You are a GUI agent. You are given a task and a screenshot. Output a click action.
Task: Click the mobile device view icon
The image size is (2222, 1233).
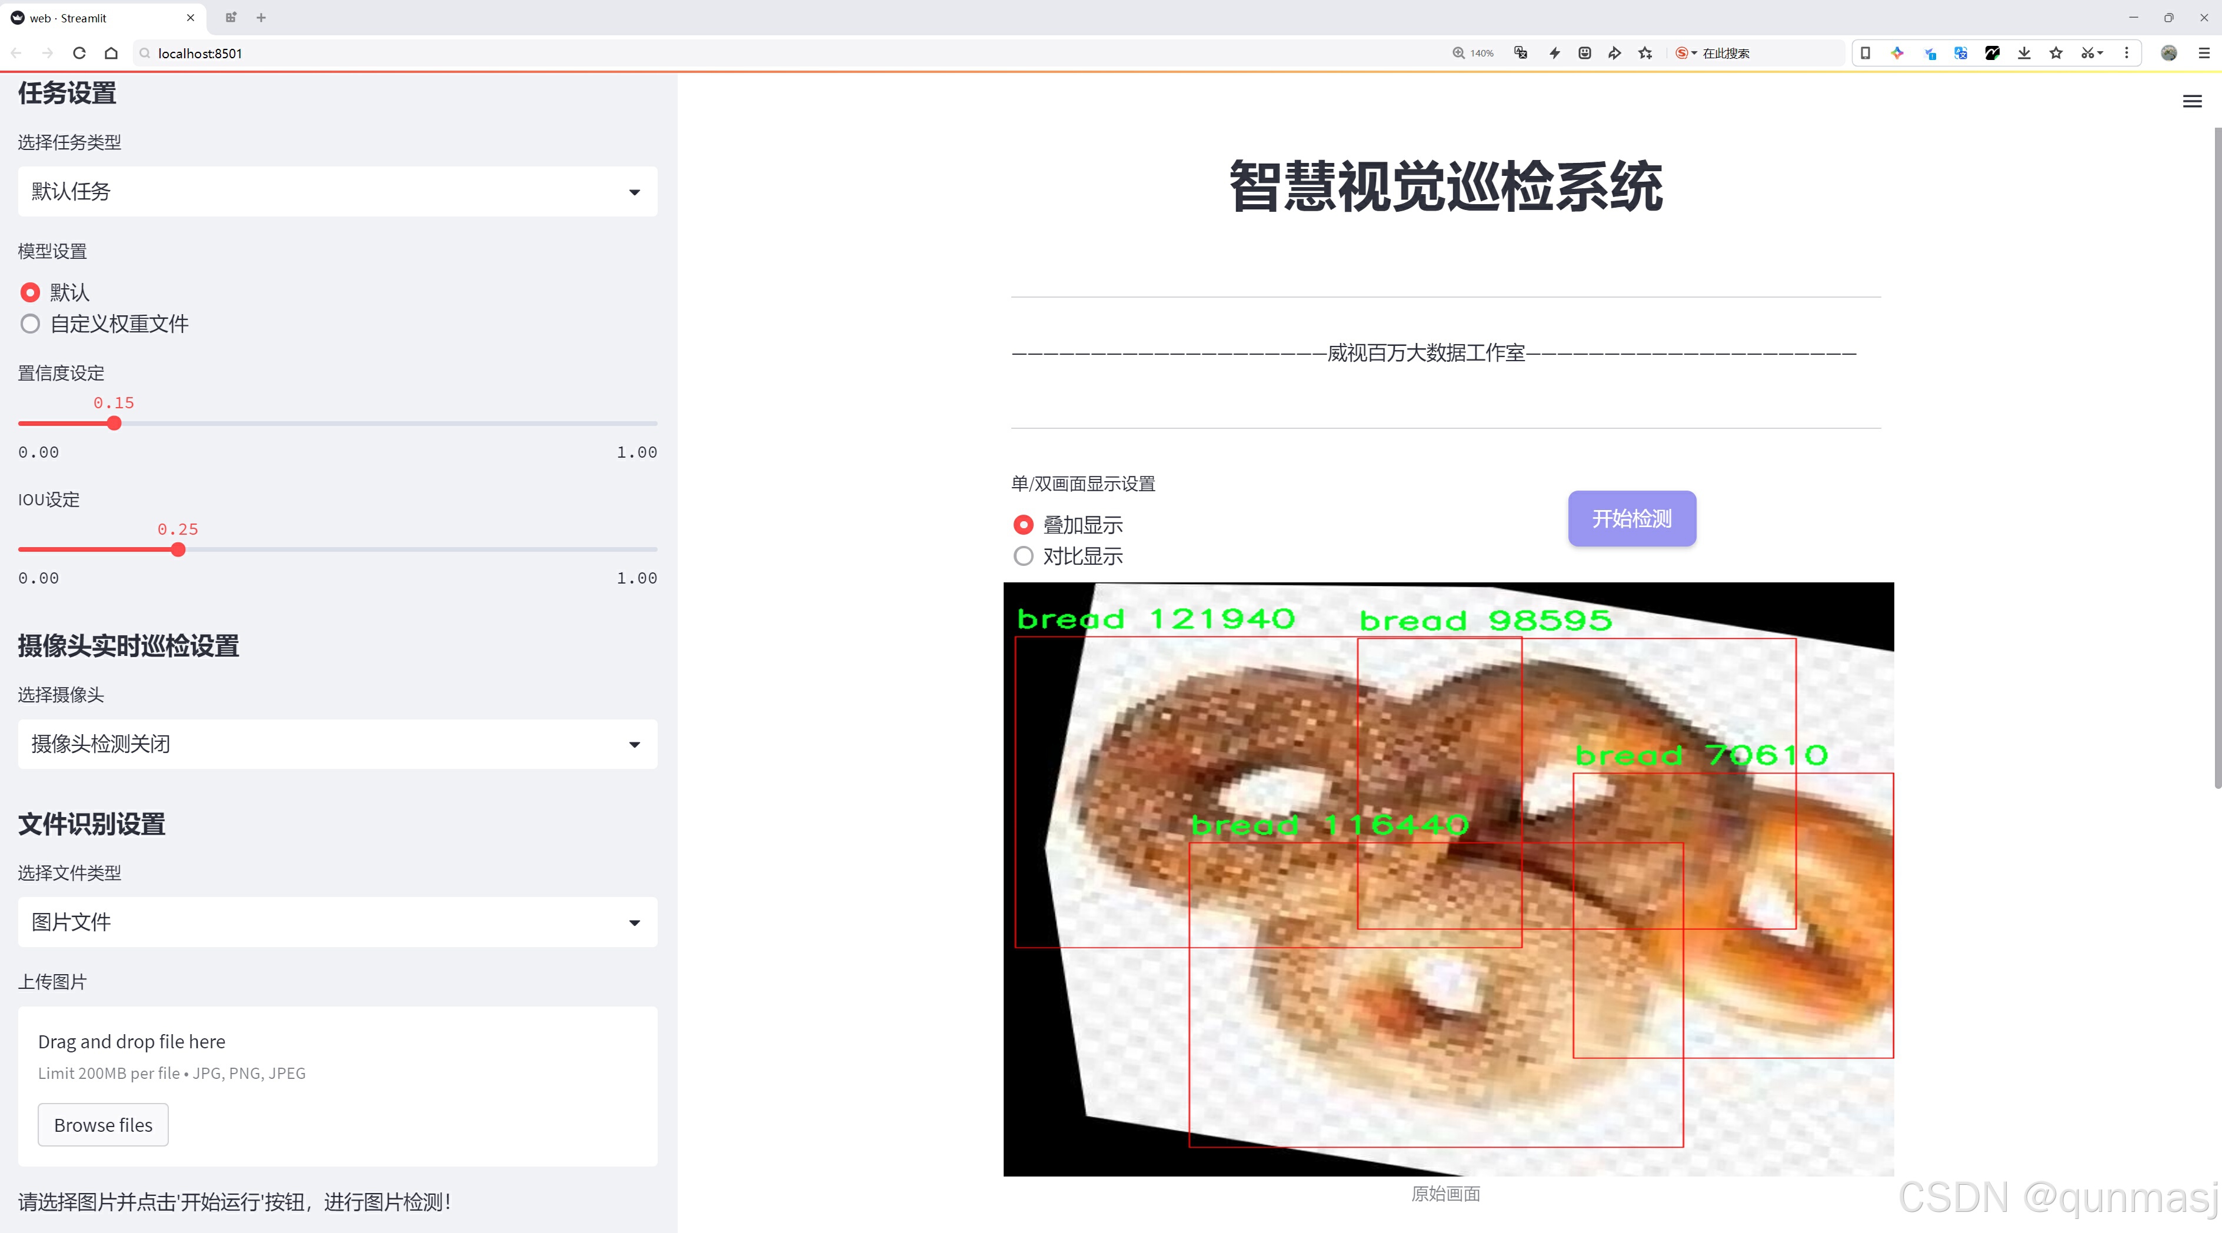point(1865,54)
